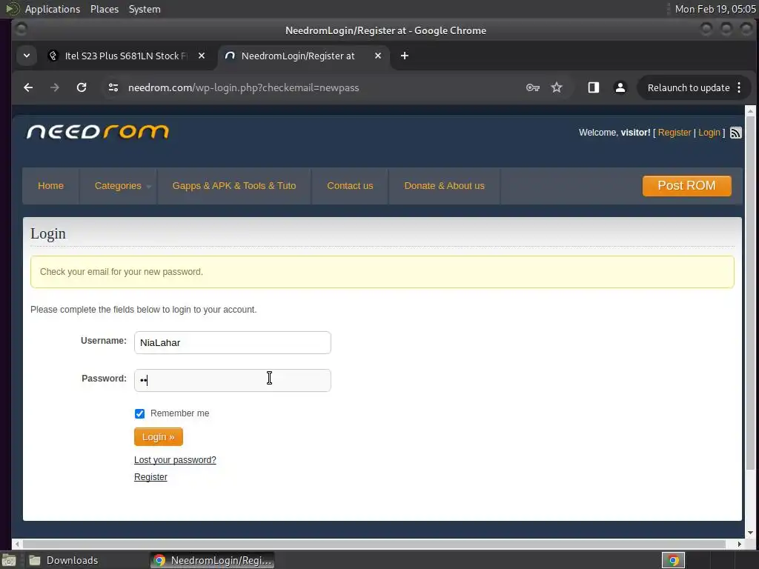This screenshot has height=569, width=759.
Task: Click the Login link in header
Action: (709, 133)
